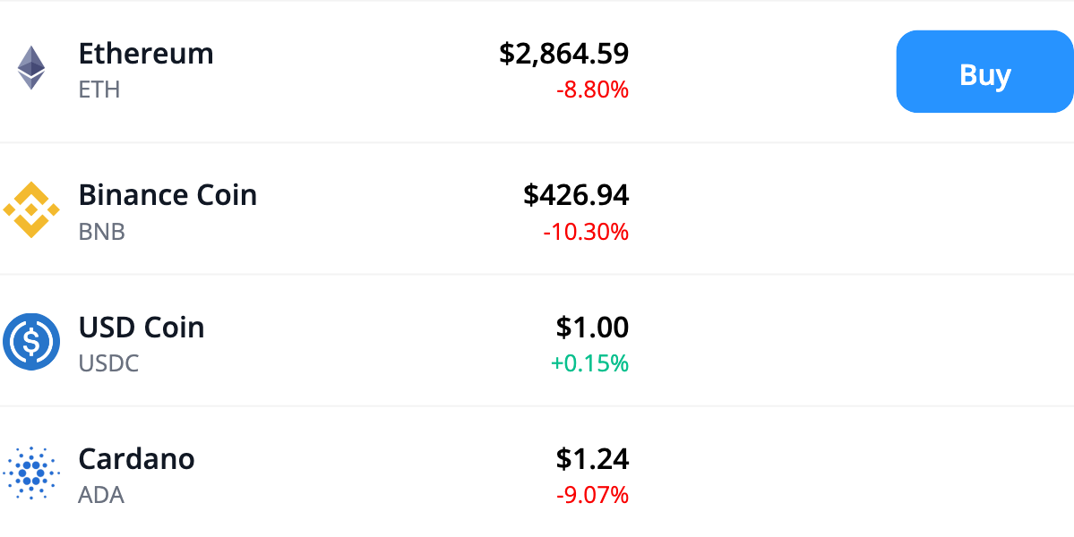
Task: Click the Ethereum price $2,864.59
Action: coord(564,54)
